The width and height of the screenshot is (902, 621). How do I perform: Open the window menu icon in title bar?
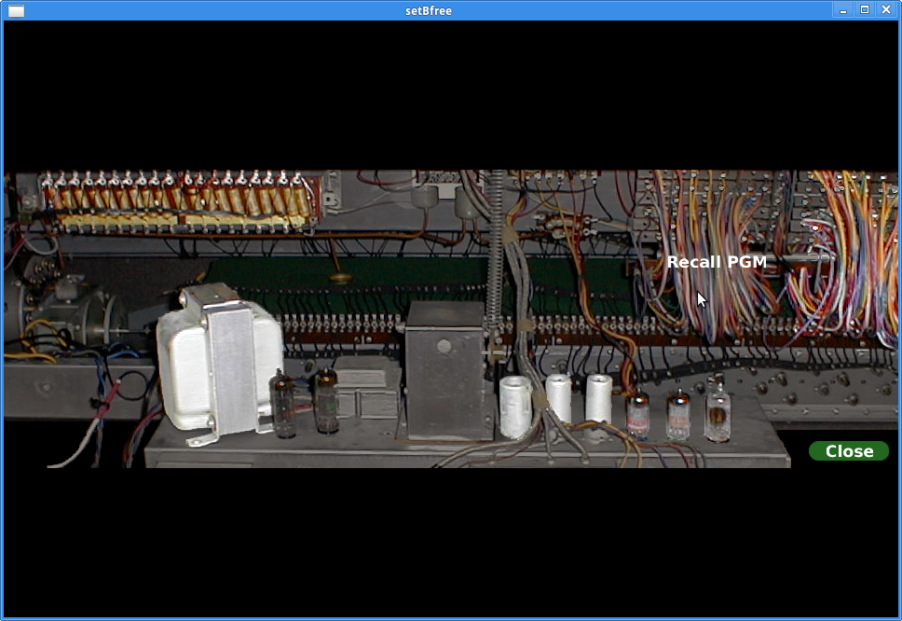click(16, 10)
